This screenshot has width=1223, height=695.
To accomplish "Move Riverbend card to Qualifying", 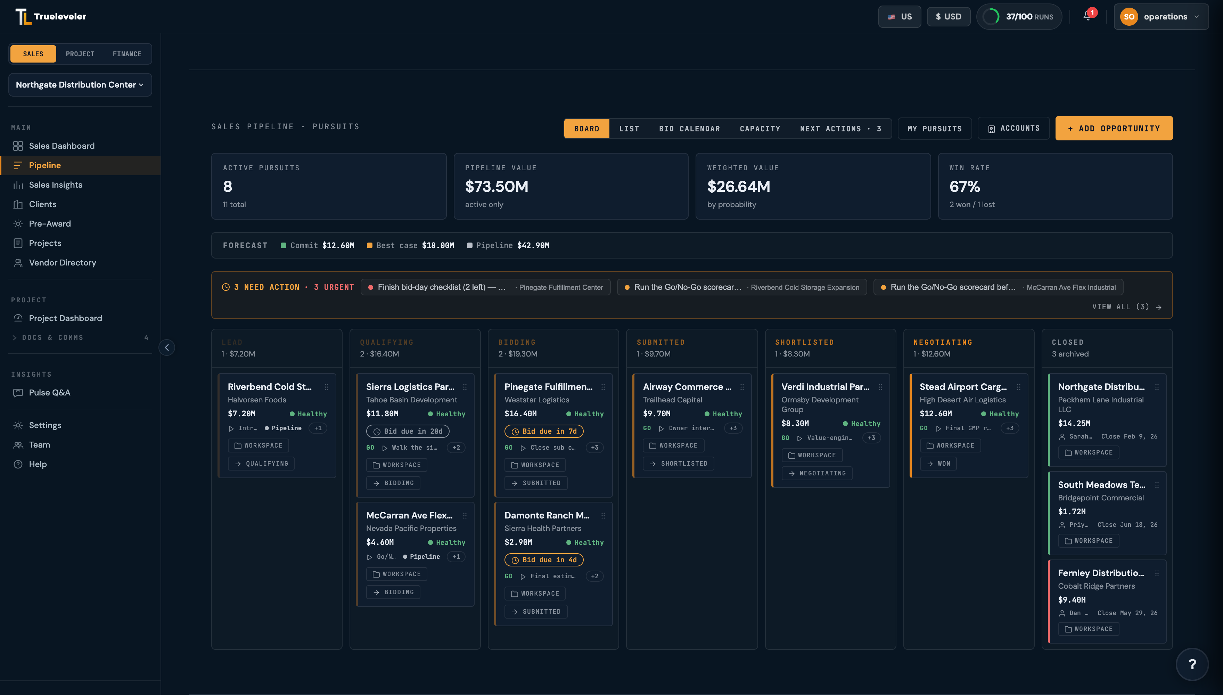I will (261, 464).
